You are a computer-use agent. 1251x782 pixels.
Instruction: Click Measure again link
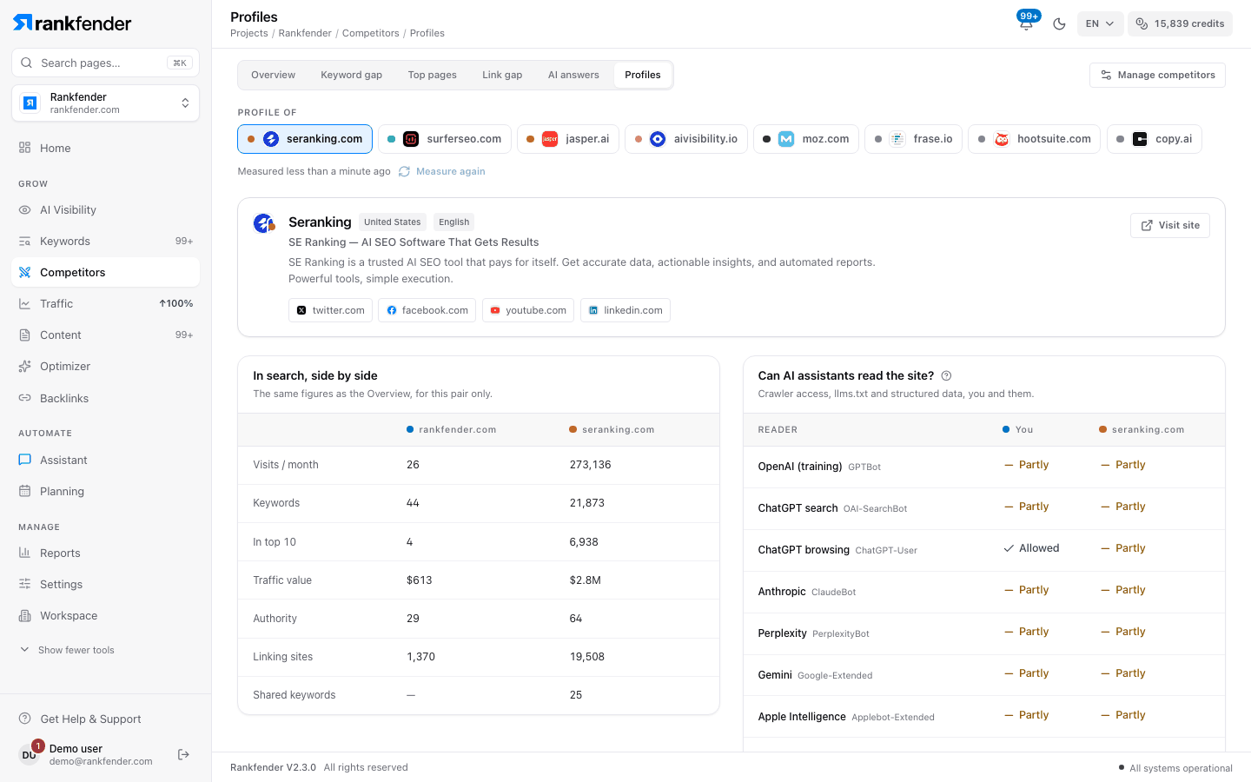pos(442,171)
